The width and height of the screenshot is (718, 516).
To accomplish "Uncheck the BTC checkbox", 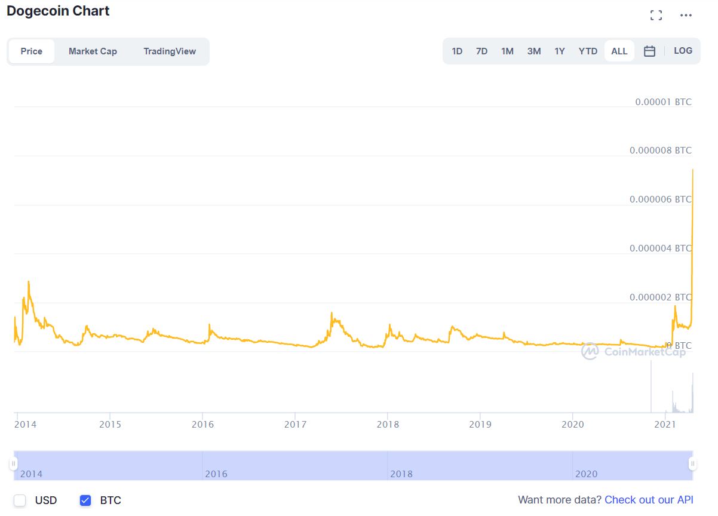I will click(85, 500).
